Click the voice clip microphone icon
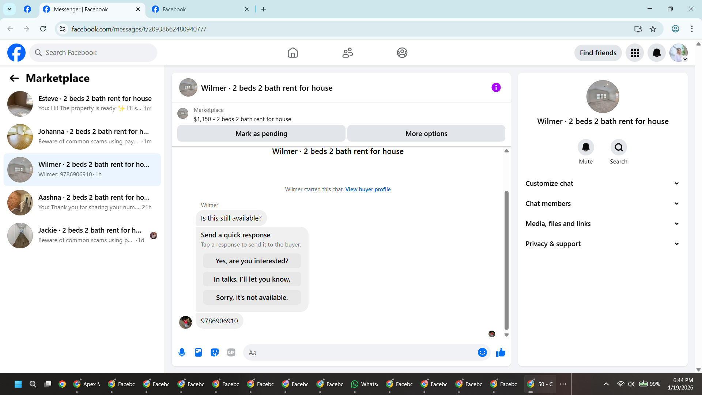 [x=182, y=353]
